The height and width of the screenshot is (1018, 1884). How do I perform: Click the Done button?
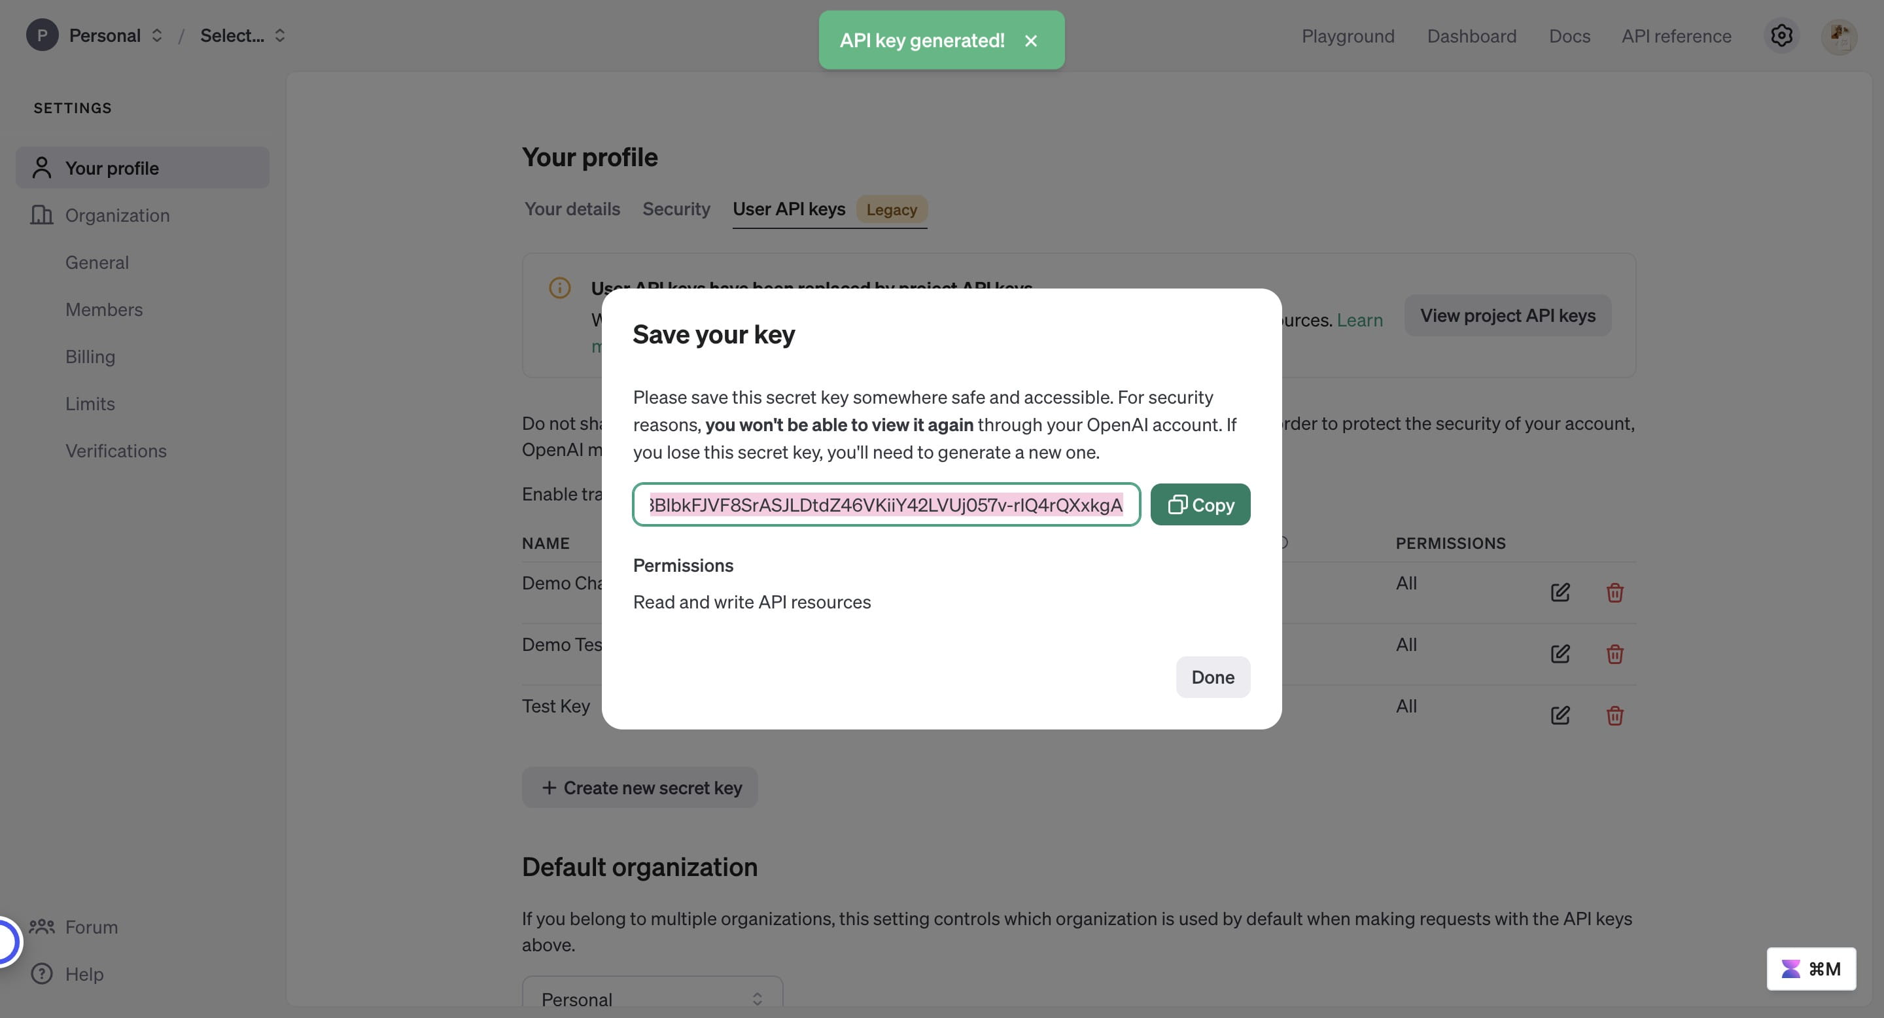click(x=1212, y=676)
